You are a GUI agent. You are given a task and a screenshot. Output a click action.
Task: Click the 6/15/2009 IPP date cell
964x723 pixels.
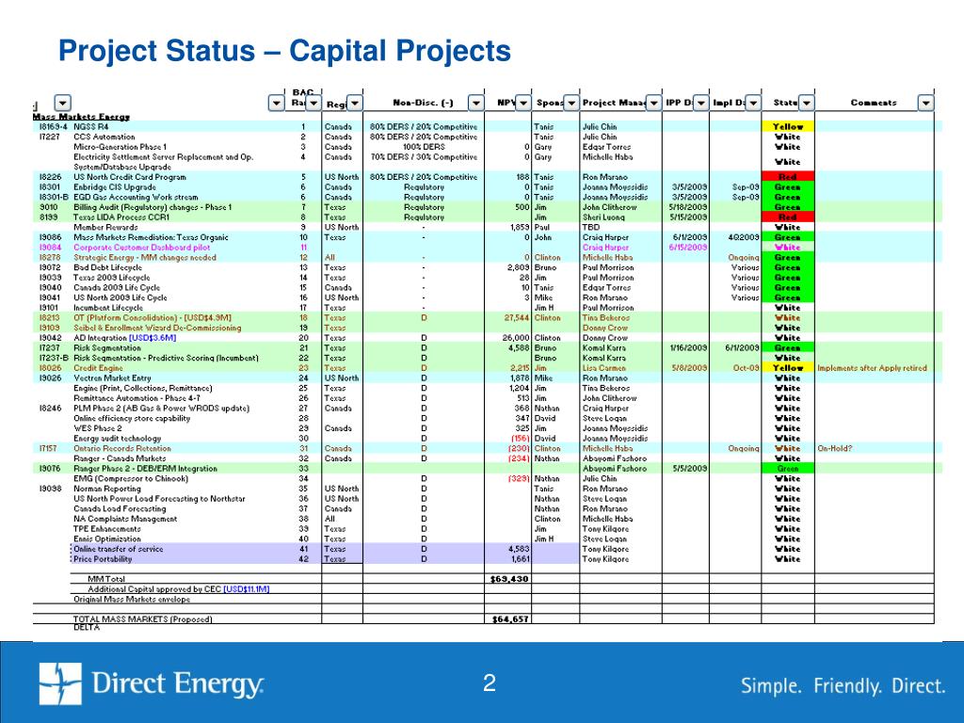(688, 248)
